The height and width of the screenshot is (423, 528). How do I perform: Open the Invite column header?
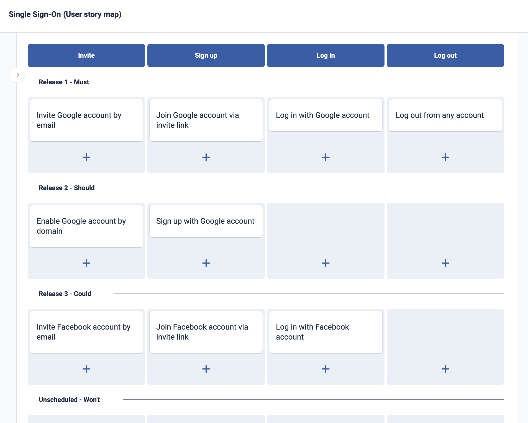[x=86, y=55]
